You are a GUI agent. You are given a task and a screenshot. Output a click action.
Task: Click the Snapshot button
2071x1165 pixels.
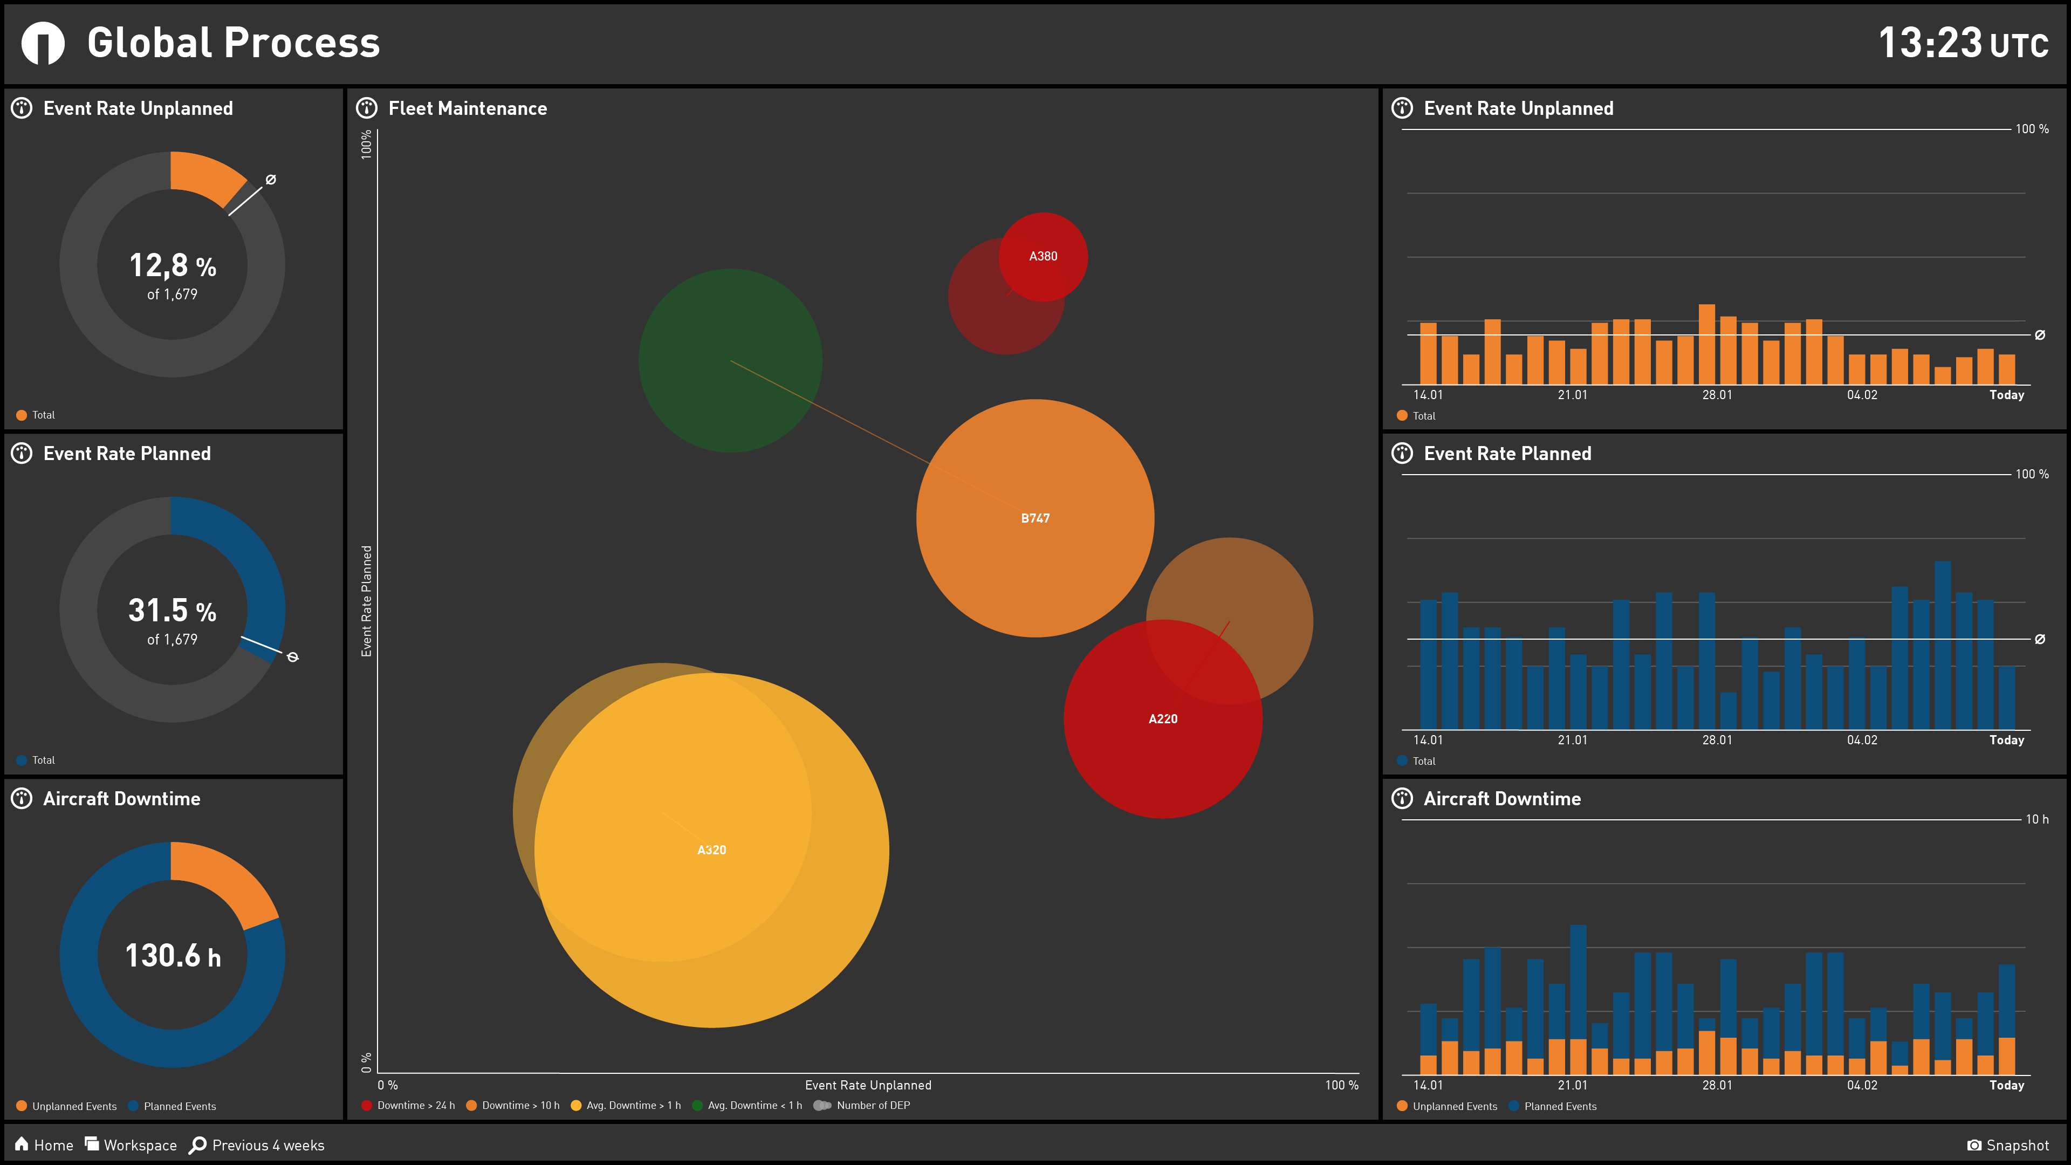(2007, 1145)
